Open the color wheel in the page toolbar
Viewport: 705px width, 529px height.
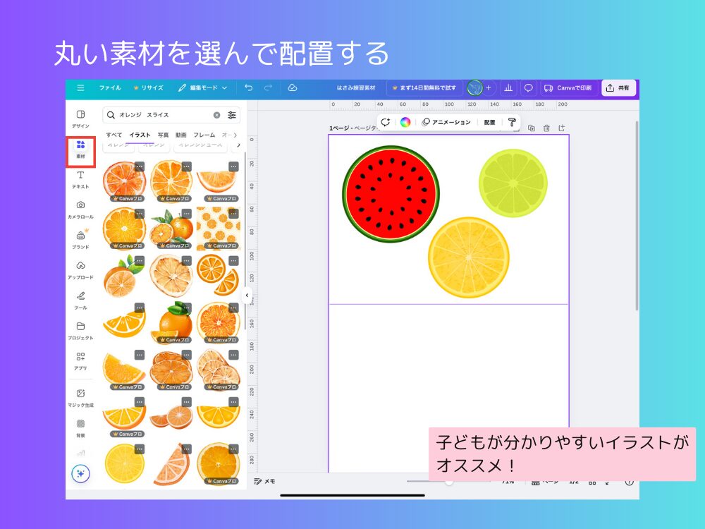click(404, 123)
